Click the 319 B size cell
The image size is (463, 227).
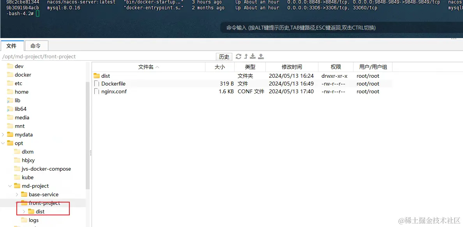(x=226, y=84)
